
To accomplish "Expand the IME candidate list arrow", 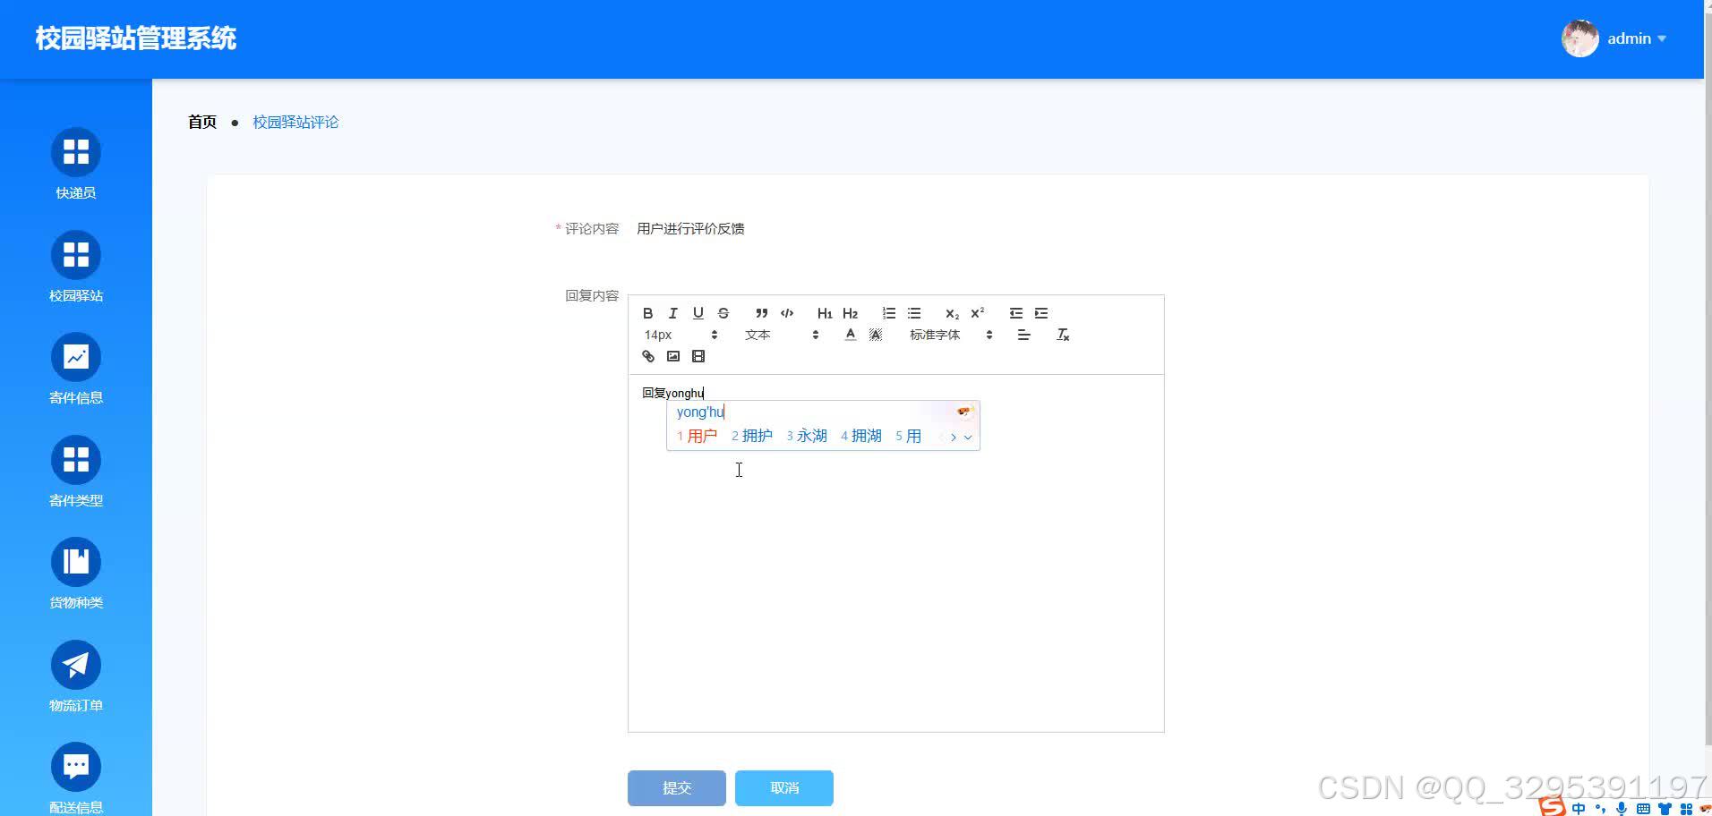I will click(x=968, y=437).
